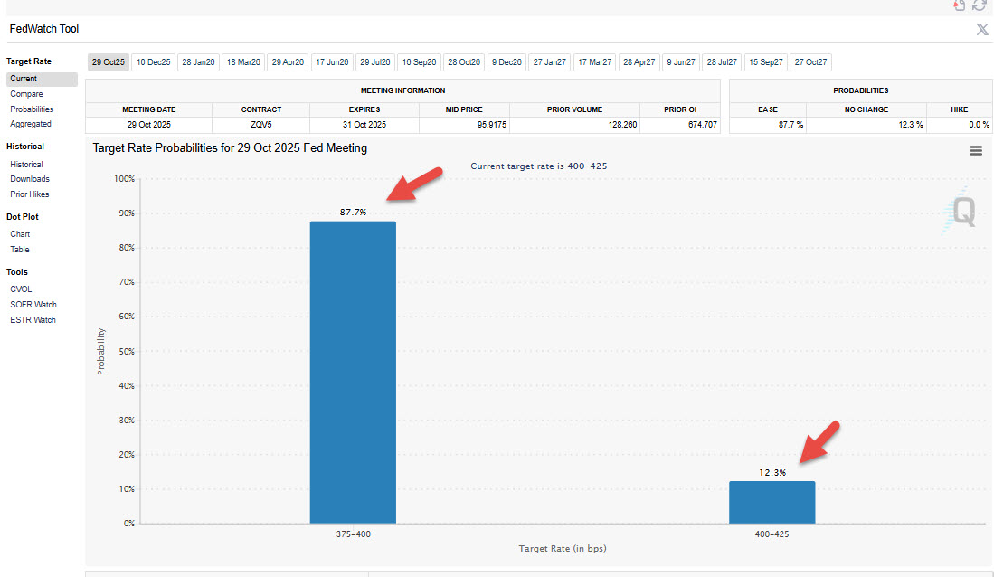Open Historical data link in sidebar
Viewport: 994px width, 577px height.
(x=26, y=165)
